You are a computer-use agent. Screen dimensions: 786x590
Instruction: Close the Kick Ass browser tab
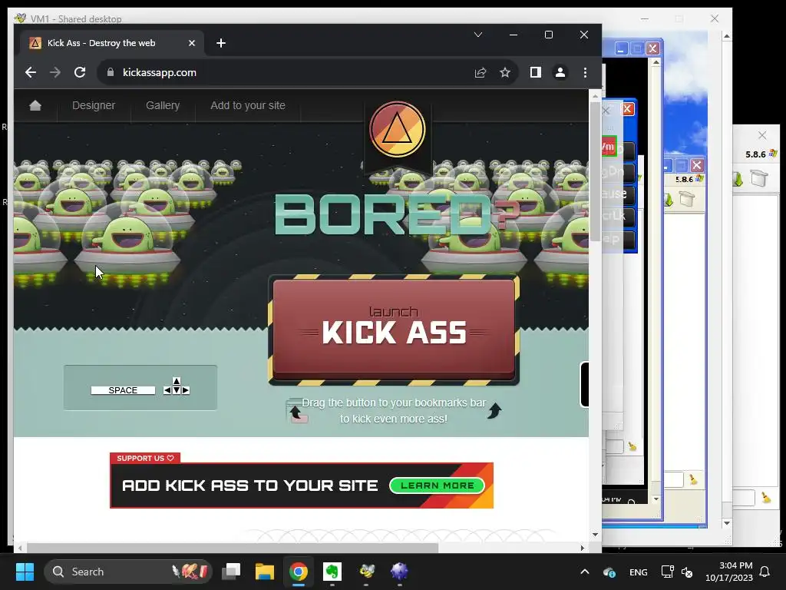[x=191, y=43]
